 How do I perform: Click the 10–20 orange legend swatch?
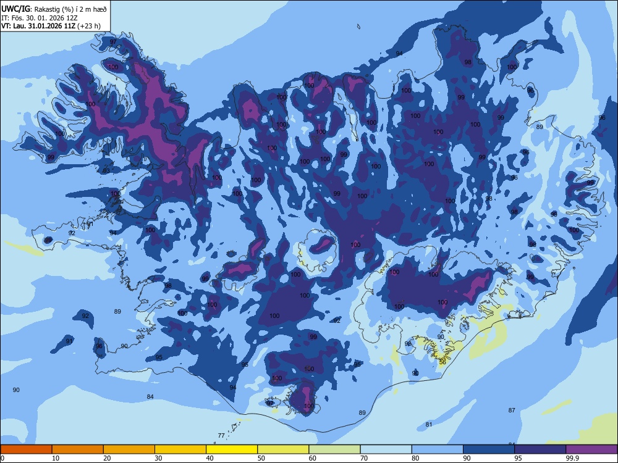pyautogui.click(x=78, y=449)
